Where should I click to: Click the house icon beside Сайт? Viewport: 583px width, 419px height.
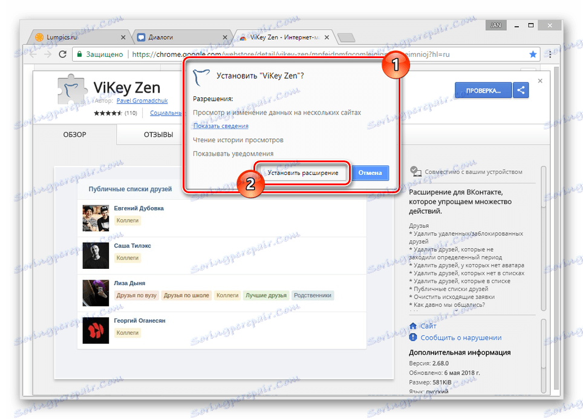click(412, 326)
